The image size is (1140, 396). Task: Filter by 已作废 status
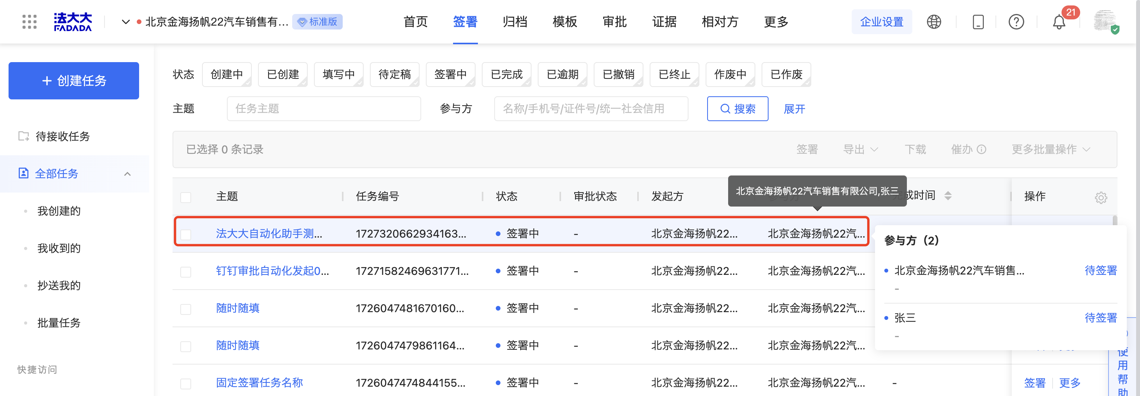coord(786,74)
